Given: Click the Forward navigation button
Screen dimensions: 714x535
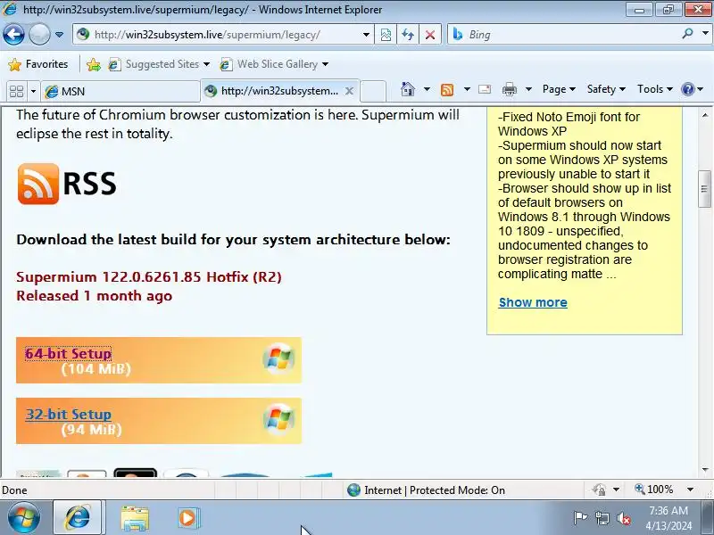Looking at the screenshot, I should tap(39, 34).
